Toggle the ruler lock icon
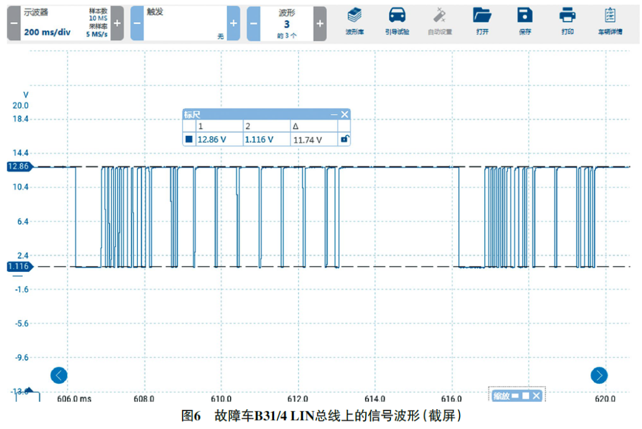The width and height of the screenshot is (642, 429). coord(344,139)
